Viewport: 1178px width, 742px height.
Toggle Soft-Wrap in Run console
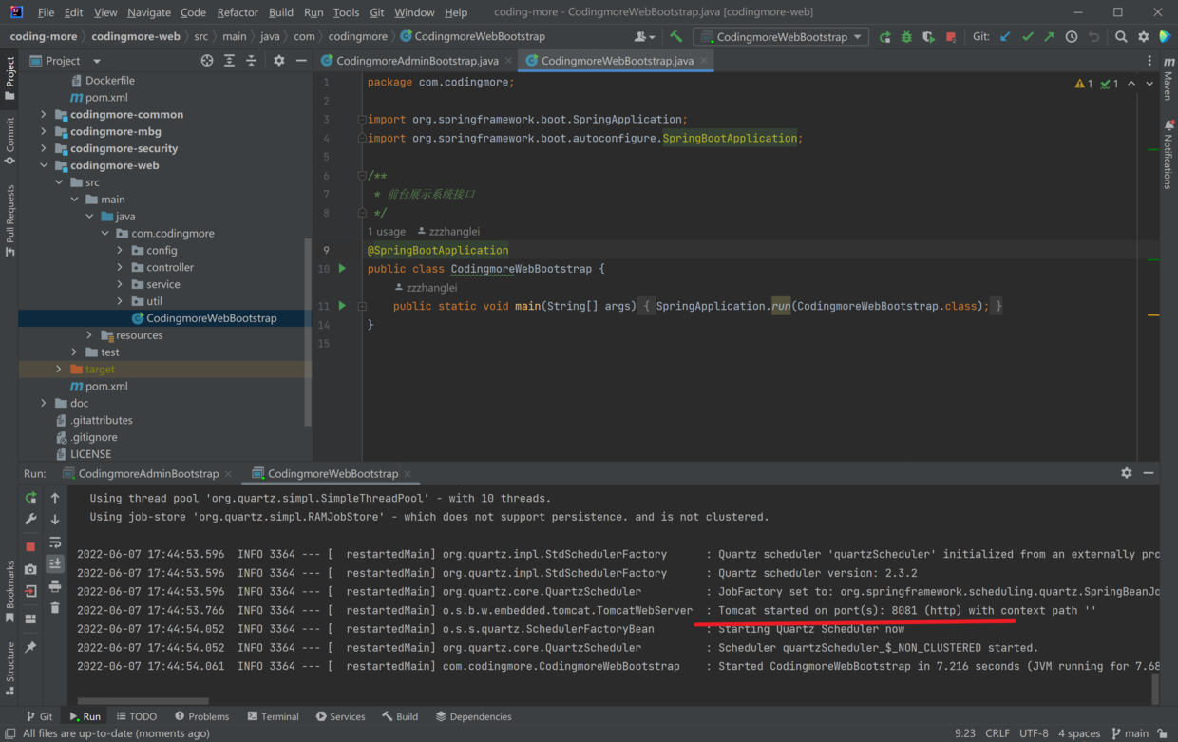point(55,542)
